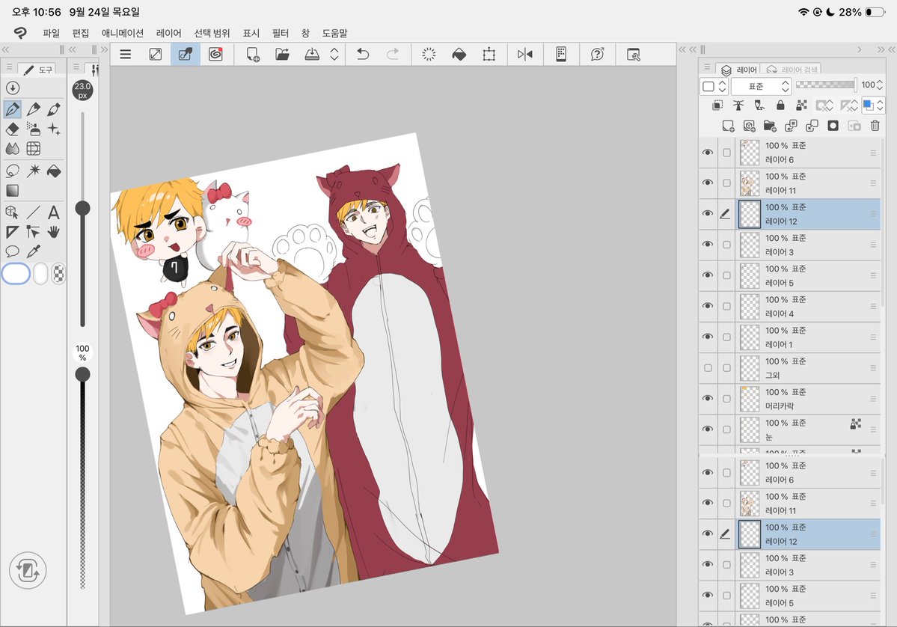Select the Text tool
This screenshot has width=897, height=627.
coord(54,212)
